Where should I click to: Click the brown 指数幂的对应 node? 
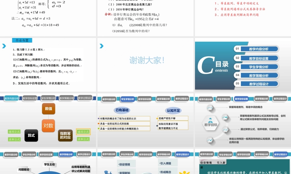pyautogui.click(x=65, y=135)
